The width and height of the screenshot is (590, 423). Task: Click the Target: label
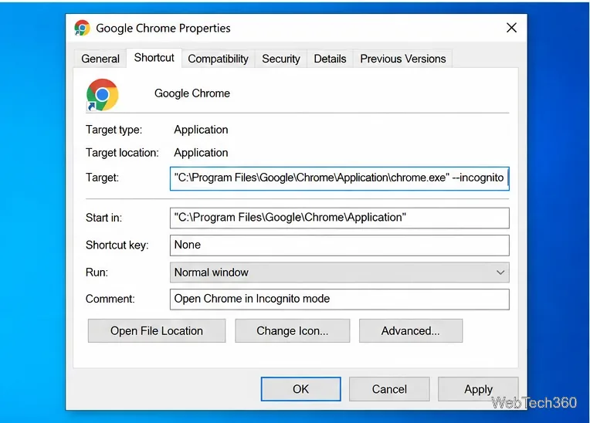(103, 178)
